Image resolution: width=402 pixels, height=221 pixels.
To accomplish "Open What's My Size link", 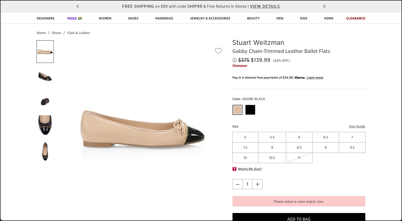I will 250,169.
